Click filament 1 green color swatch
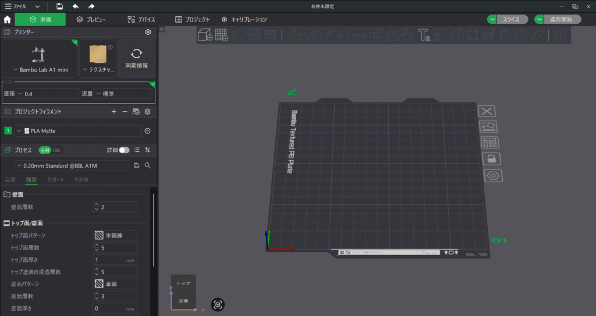This screenshot has width=596, height=316. point(8,131)
